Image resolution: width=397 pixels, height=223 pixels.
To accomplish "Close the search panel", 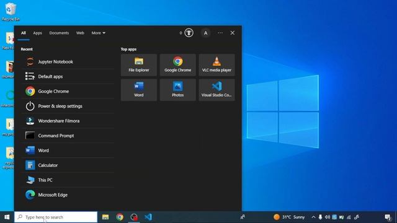I will pyautogui.click(x=233, y=33).
